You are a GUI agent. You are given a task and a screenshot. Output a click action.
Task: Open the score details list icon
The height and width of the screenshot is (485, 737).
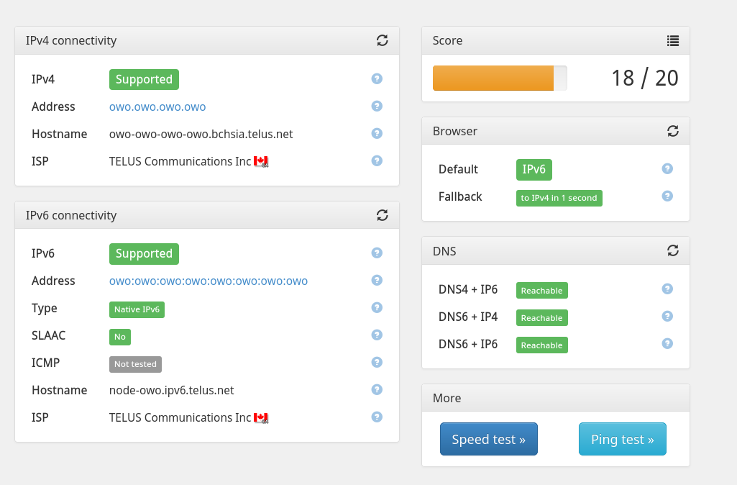tap(672, 41)
